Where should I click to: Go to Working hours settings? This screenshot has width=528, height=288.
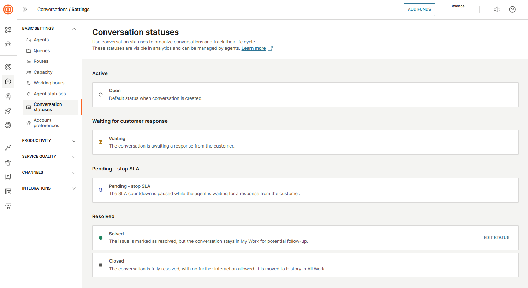click(x=49, y=83)
